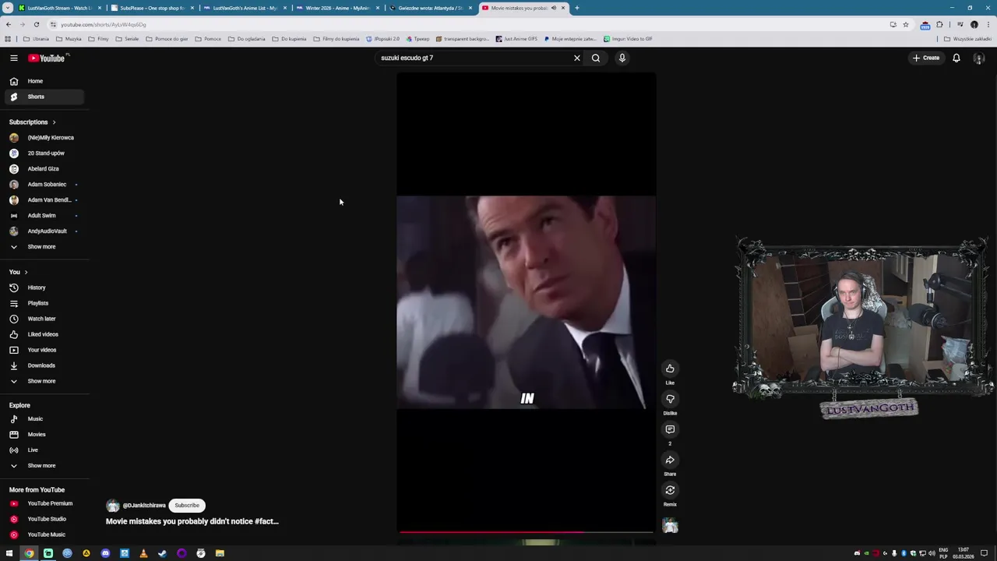
Task: Open the @DJankitchirawa channel name
Action: pyautogui.click(x=144, y=506)
